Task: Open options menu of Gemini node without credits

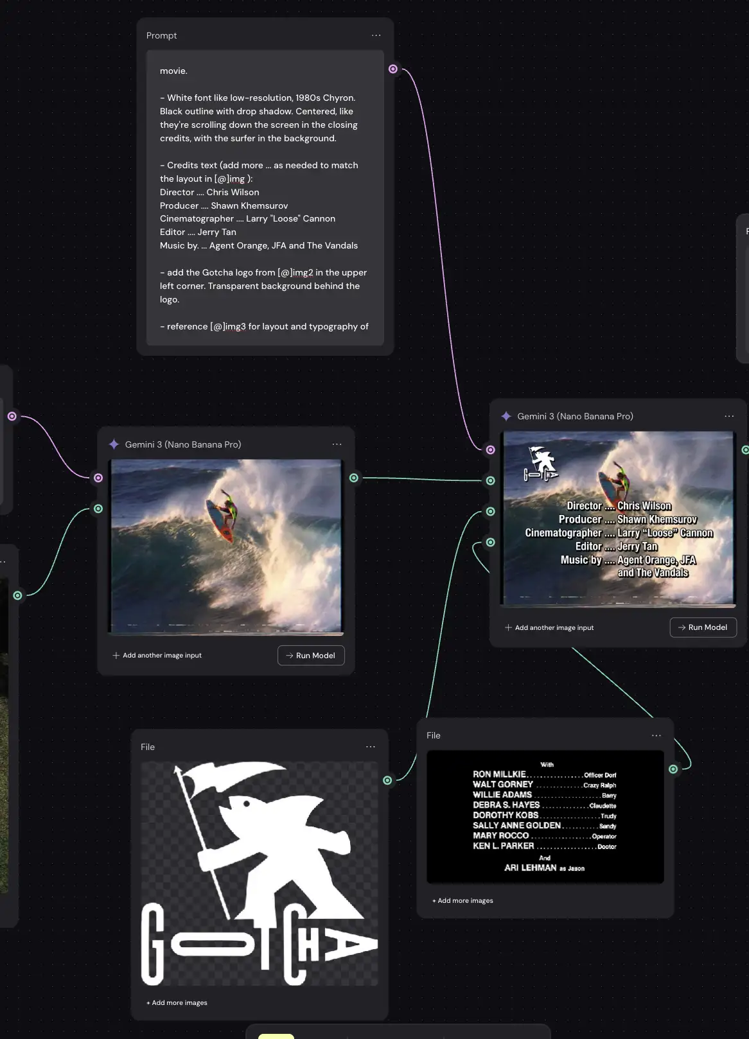Action: click(337, 444)
